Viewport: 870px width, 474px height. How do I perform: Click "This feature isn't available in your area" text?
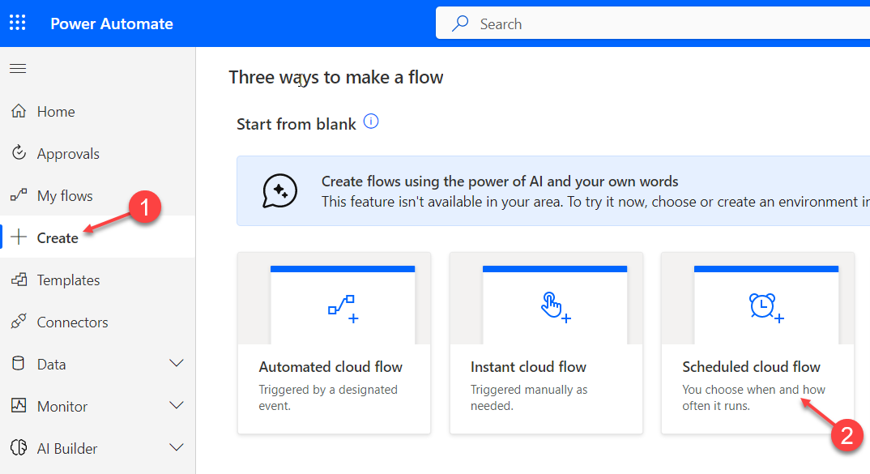click(x=441, y=202)
